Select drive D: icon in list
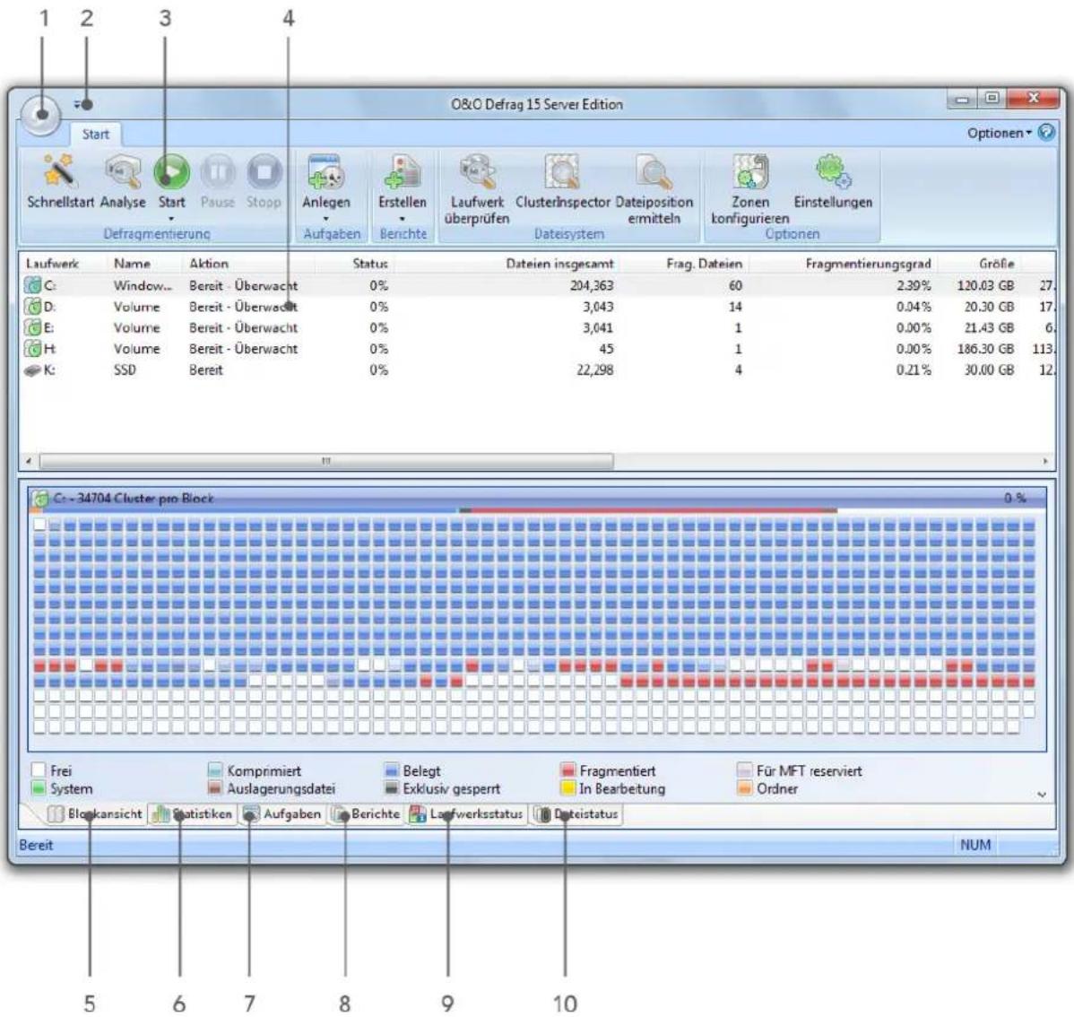The height and width of the screenshot is (1017, 1074). coord(33,307)
